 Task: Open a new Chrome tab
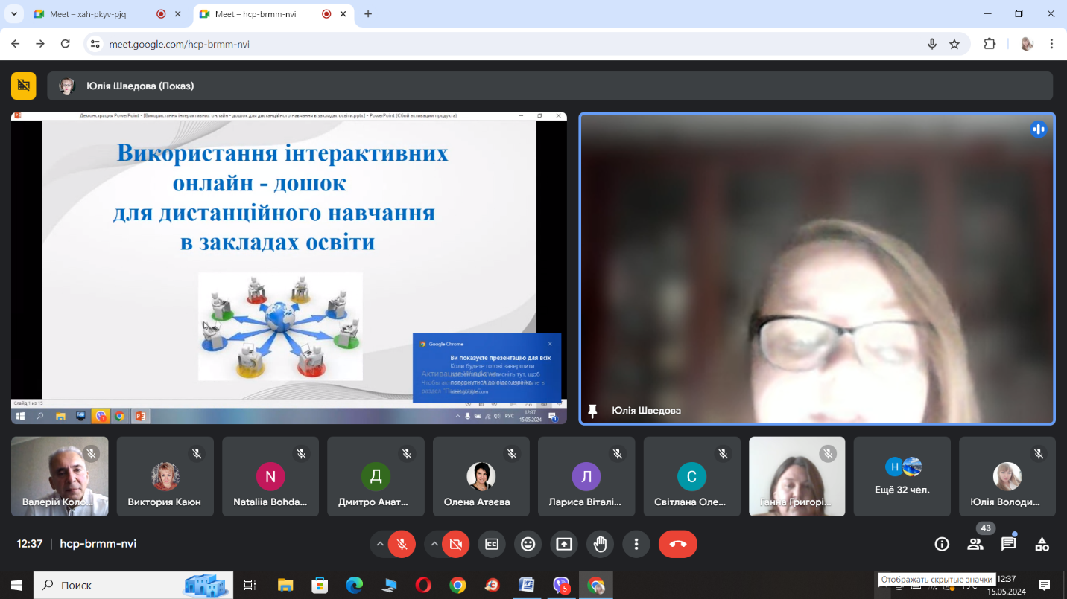368,14
